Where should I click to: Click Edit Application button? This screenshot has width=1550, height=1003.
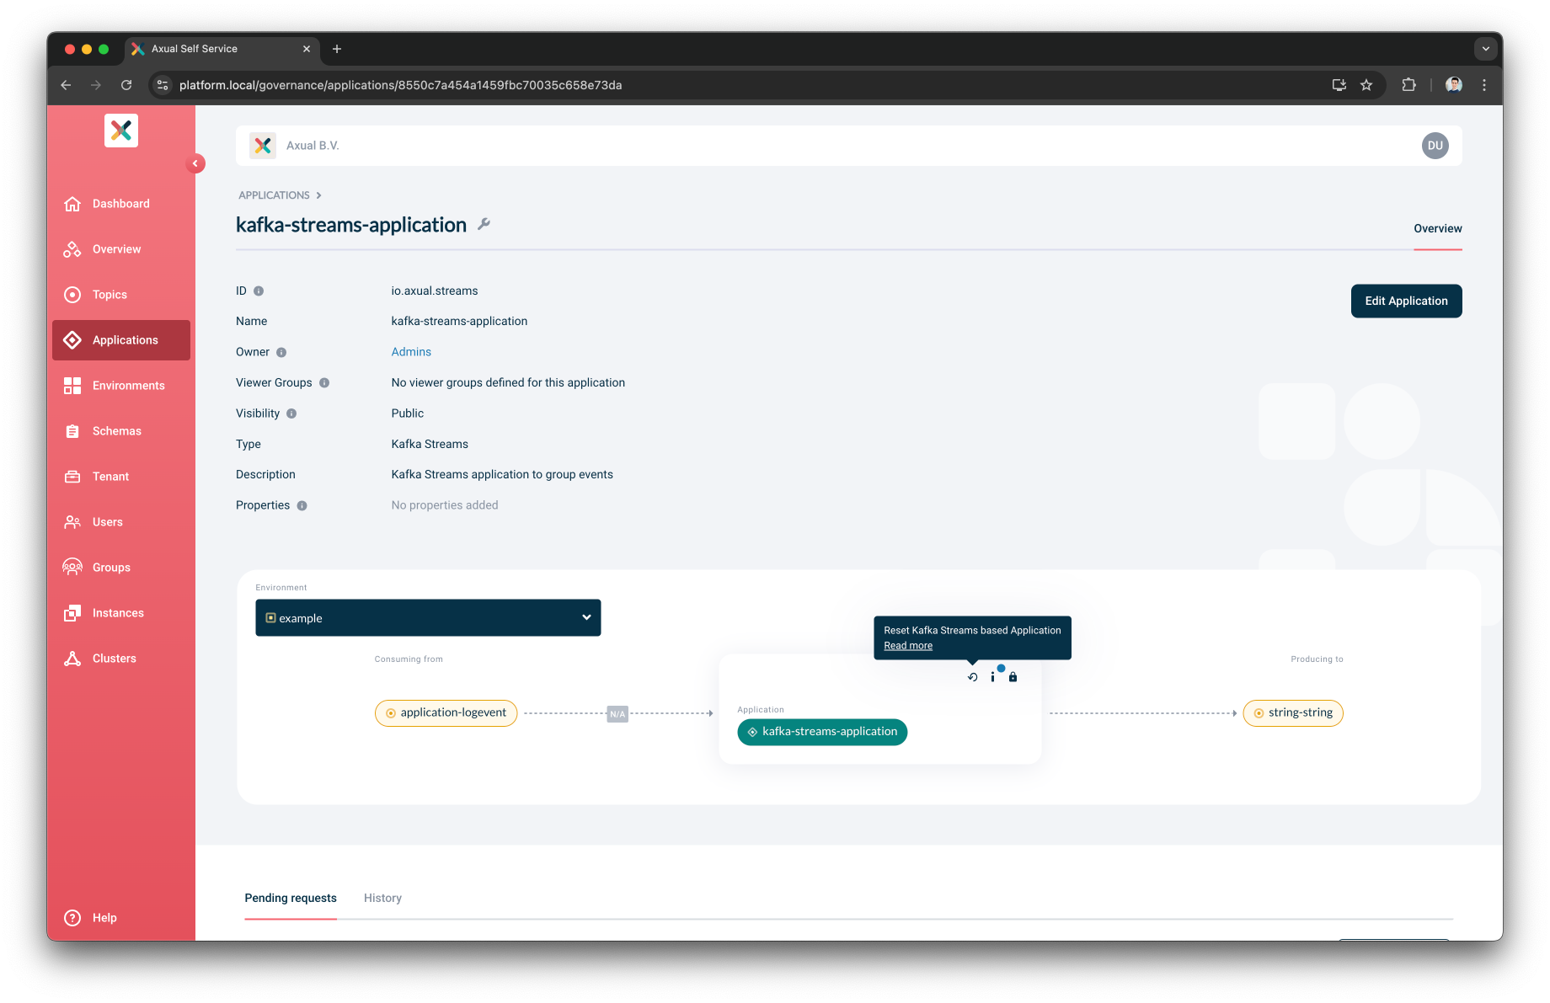(1406, 301)
